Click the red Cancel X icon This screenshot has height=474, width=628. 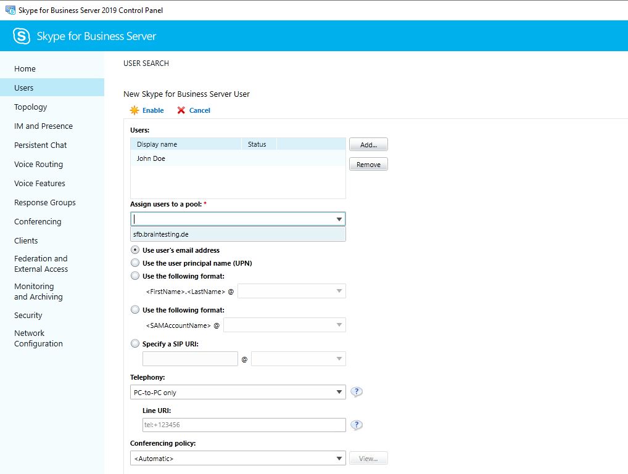(181, 110)
